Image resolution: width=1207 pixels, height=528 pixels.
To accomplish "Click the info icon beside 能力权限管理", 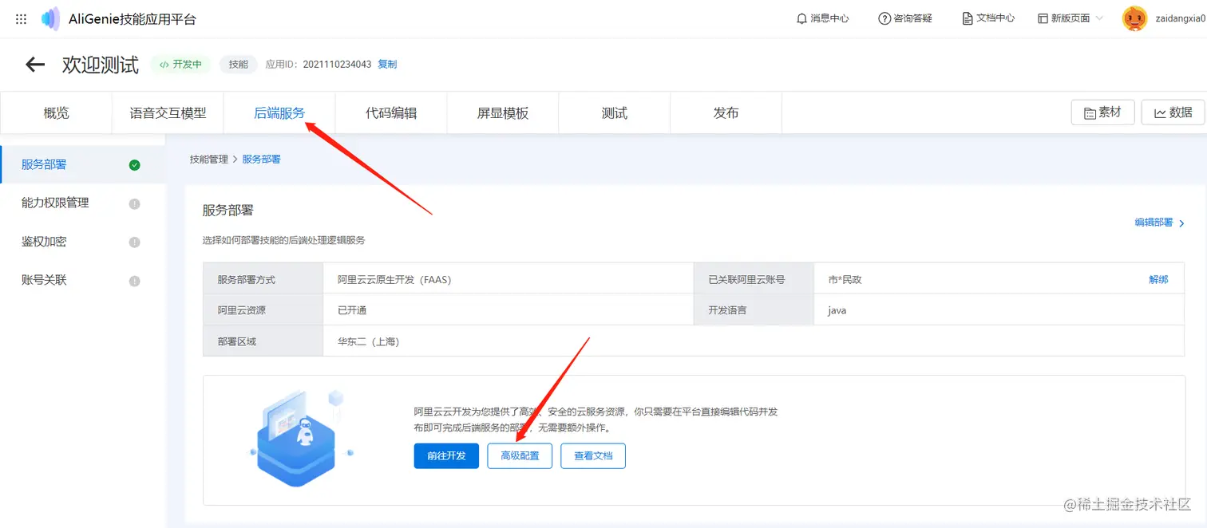I will [134, 203].
